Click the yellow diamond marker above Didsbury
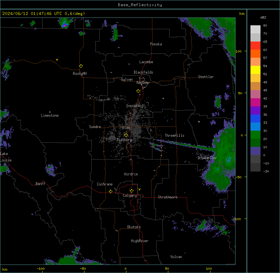 click(x=126, y=135)
